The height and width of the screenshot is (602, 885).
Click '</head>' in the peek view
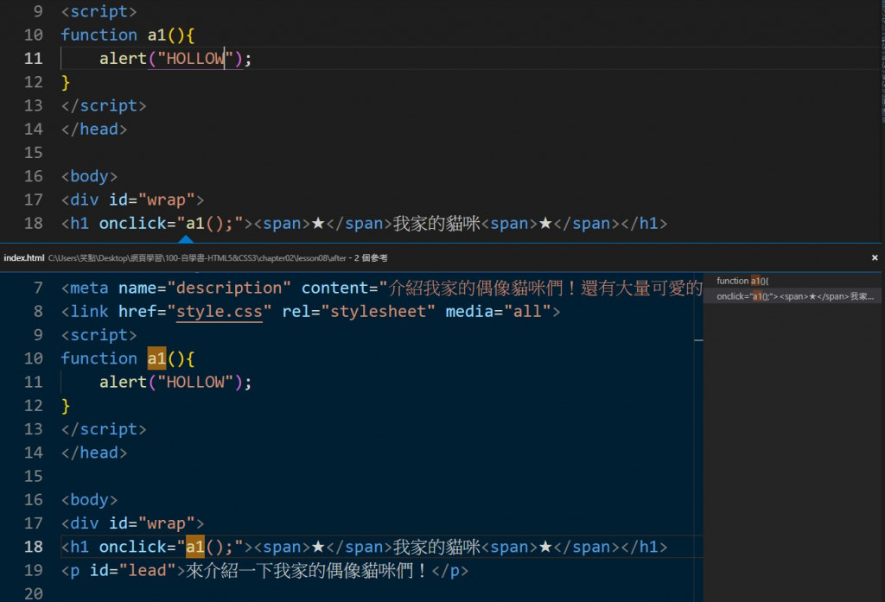93,453
